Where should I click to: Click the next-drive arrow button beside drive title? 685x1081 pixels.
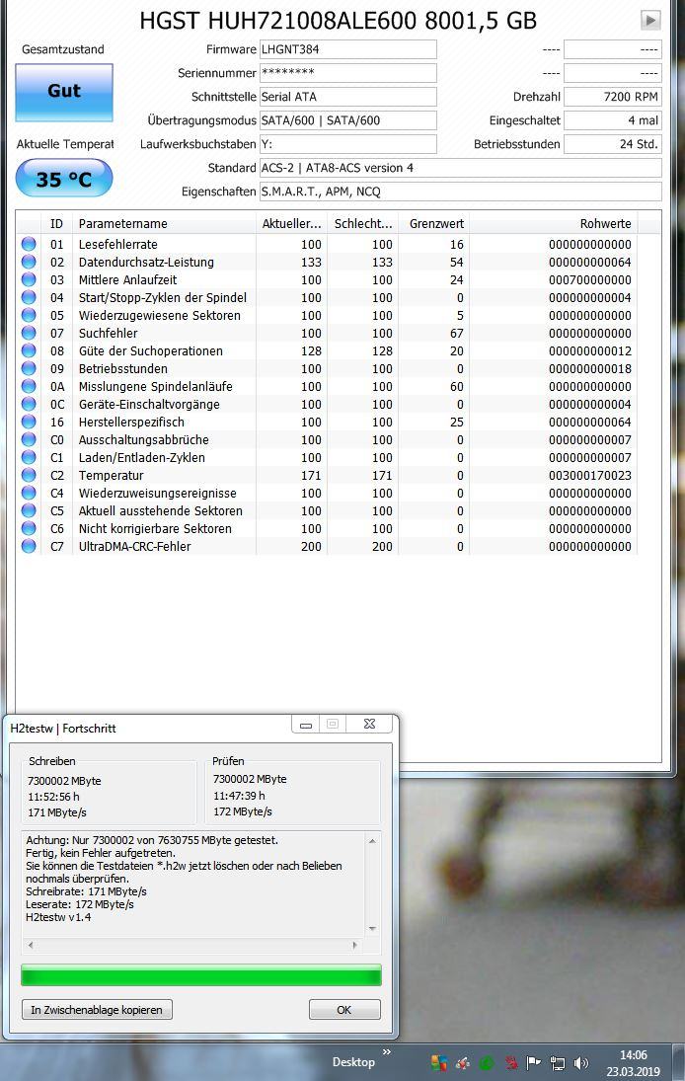tap(649, 20)
